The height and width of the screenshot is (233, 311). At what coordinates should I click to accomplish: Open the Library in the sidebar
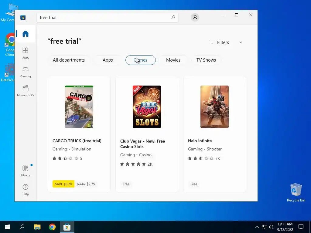tap(26, 171)
